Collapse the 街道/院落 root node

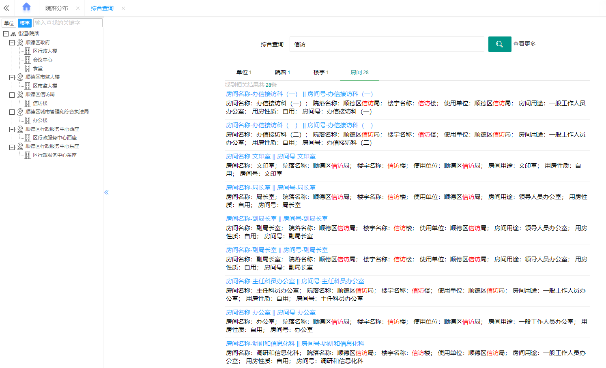click(x=6, y=34)
